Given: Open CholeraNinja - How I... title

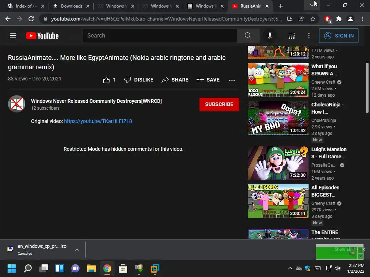Looking at the screenshot, I should 327,108.
